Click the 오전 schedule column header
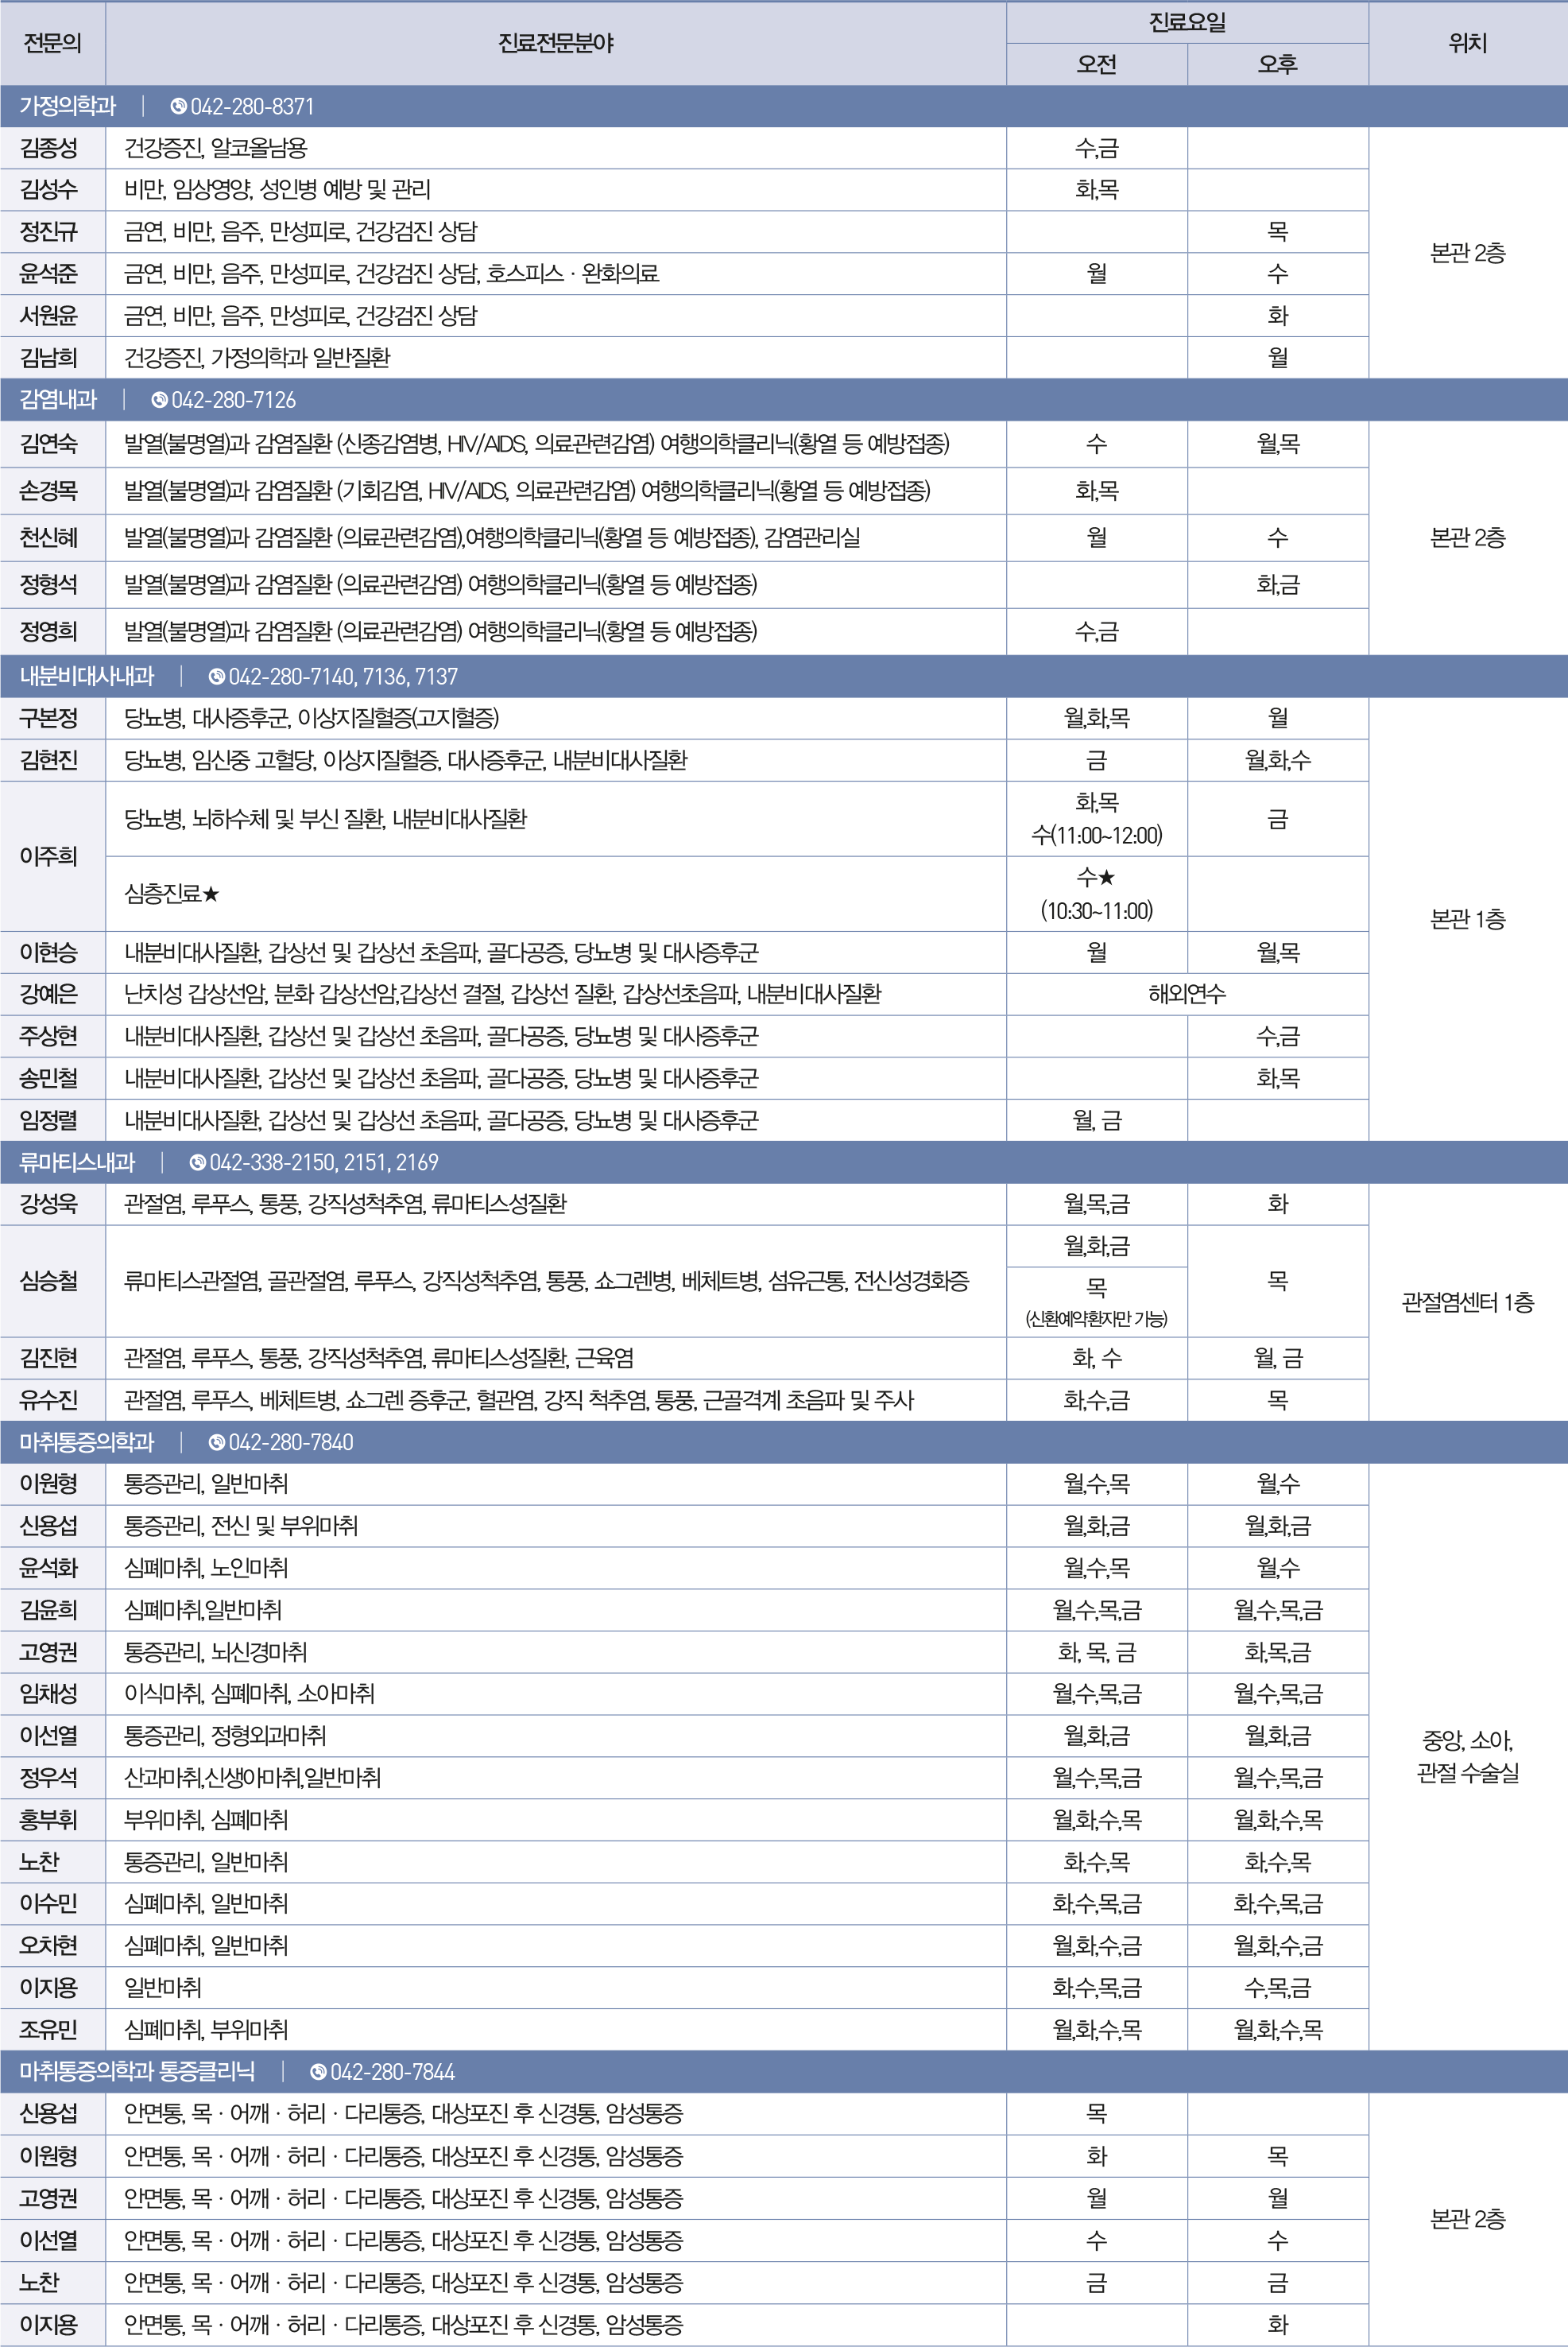 [x=1096, y=64]
